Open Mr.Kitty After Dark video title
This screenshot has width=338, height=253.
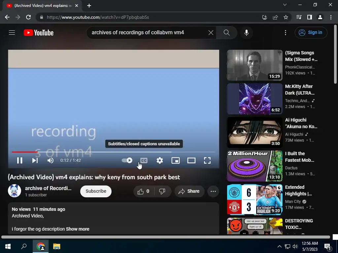[300, 90]
